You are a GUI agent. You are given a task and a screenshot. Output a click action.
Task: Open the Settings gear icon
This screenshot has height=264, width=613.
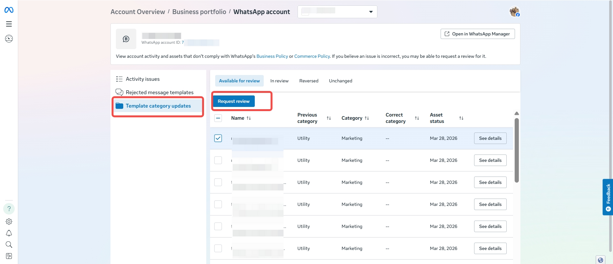click(9, 222)
